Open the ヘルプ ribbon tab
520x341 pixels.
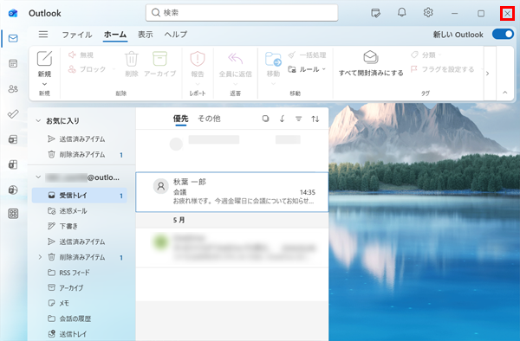(x=176, y=35)
